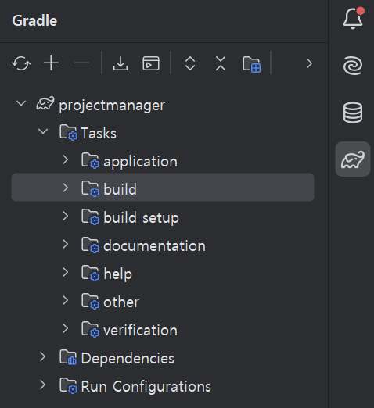Viewport: 374px width, 408px height.
Task: Click the download sources icon
Action: (x=120, y=63)
